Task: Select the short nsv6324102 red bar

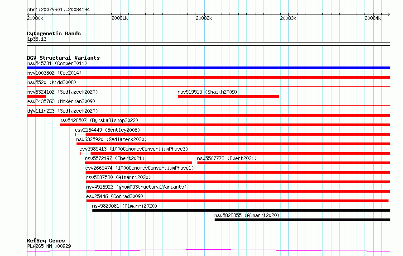Action: click(x=36, y=96)
